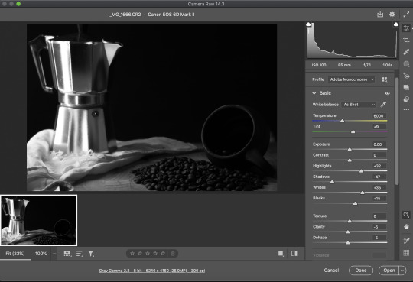This screenshot has height=282, width=413.
Task: Select 100% zoom option
Action: [41, 254]
